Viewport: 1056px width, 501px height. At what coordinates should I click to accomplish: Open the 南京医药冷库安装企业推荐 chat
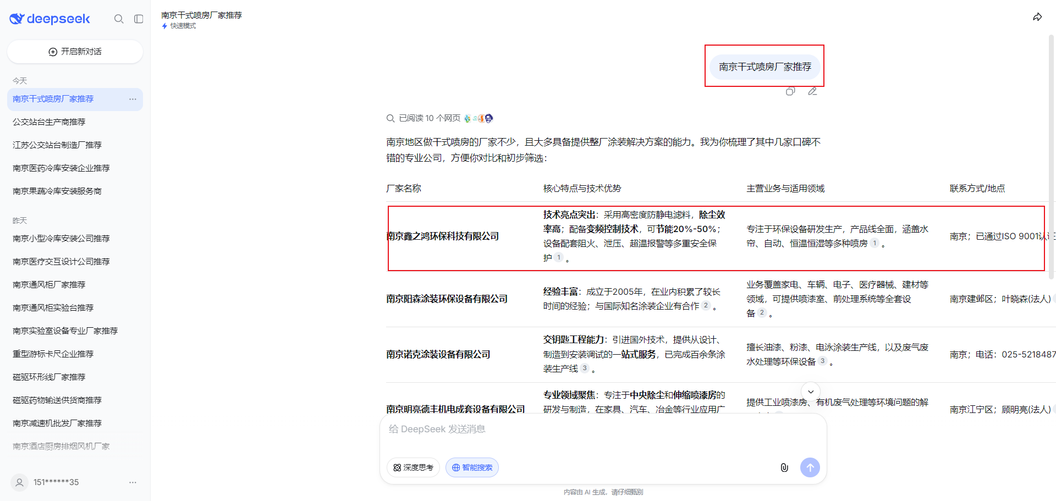[x=75, y=168]
